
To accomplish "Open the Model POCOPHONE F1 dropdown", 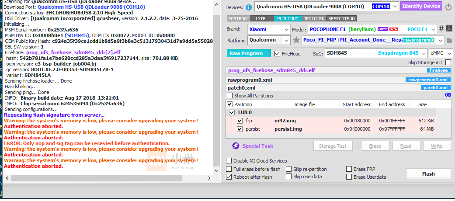I will [x=433, y=29].
